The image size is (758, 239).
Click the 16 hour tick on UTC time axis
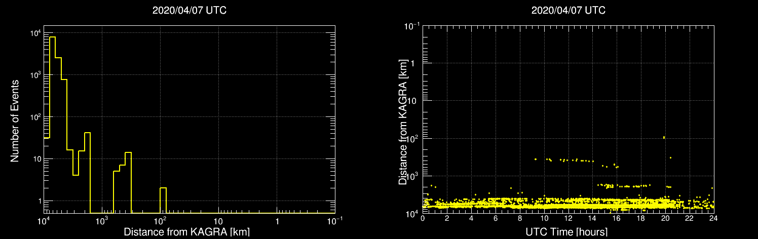[x=617, y=219]
